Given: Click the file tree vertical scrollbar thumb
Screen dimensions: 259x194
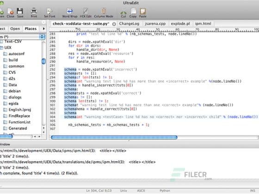Looking at the screenshot, I should click(x=43, y=61).
